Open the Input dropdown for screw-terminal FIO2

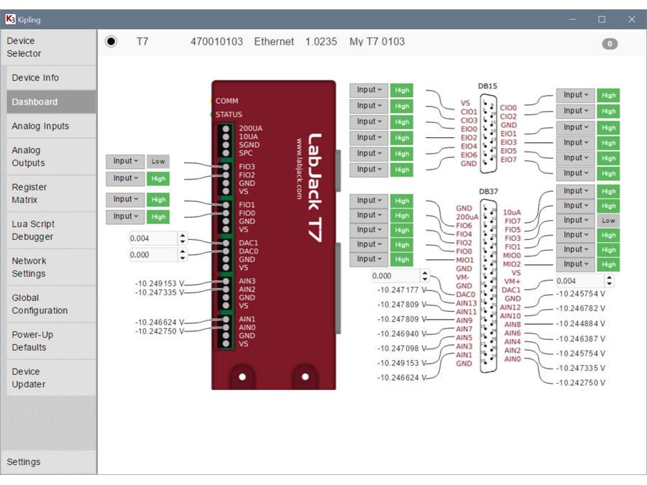click(125, 178)
